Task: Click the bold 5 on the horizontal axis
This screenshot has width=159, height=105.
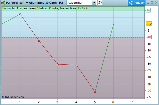Action: pos(95,102)
